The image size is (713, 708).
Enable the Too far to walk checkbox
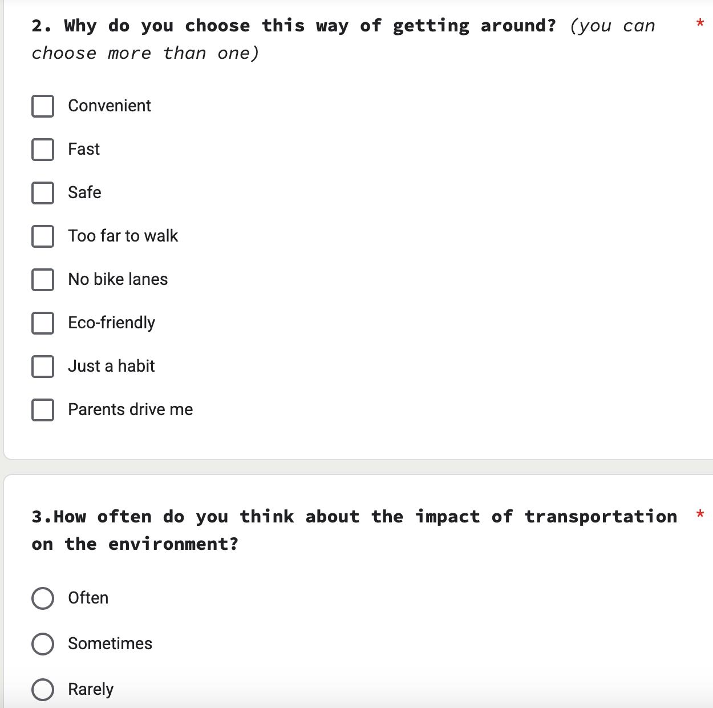tap(43, 236)
